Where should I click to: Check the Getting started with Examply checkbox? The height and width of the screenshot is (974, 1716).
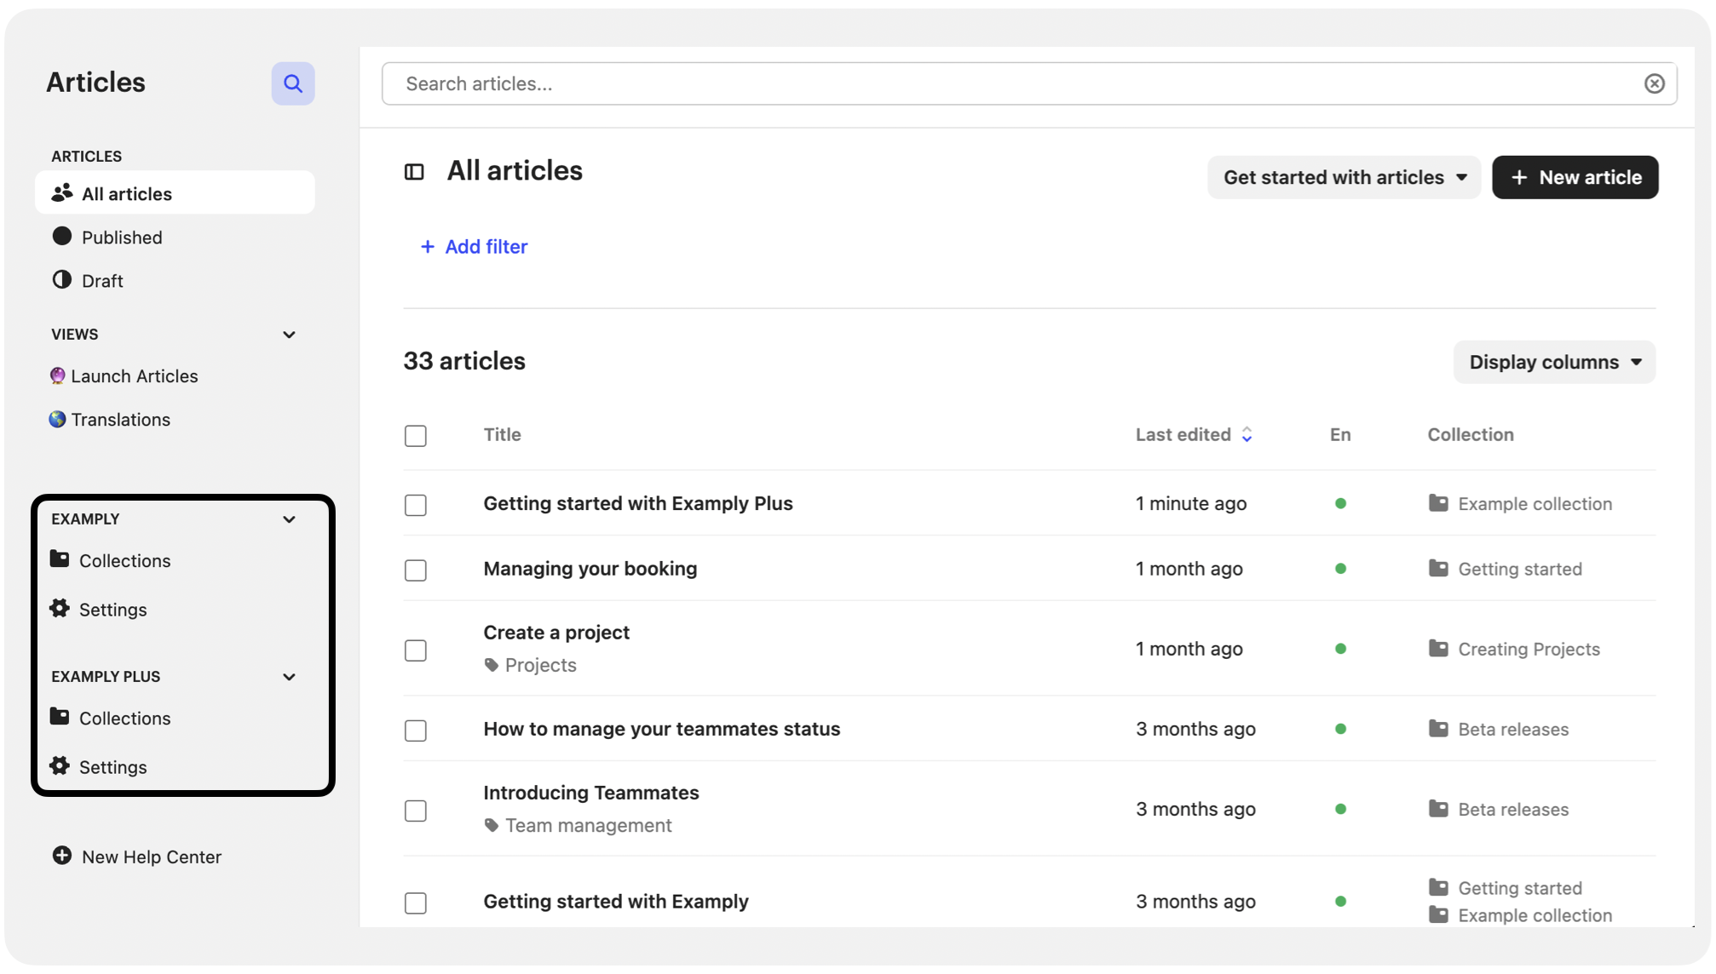click(416, 902)
